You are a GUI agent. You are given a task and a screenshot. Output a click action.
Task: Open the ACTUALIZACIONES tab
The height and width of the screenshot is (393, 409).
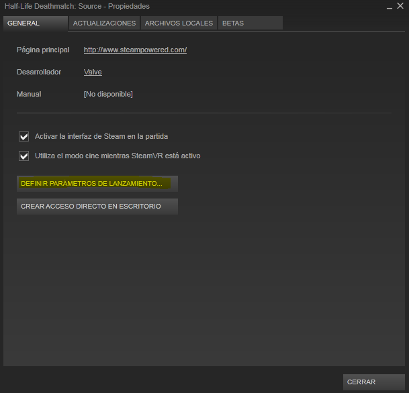click(x=104, y=23)
